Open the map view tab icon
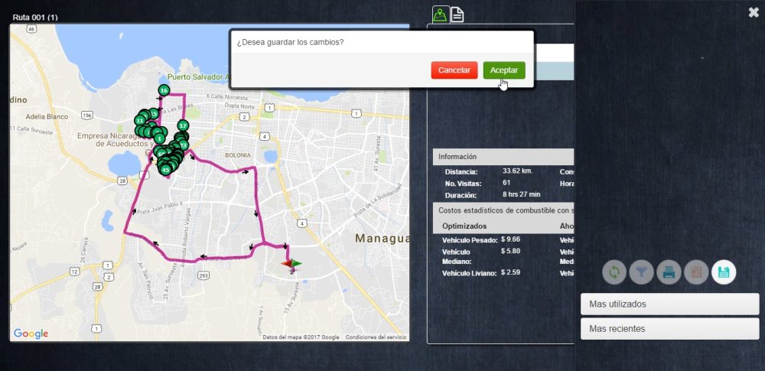The width and height of the screenshot is (765, 371). pos(441,15)
